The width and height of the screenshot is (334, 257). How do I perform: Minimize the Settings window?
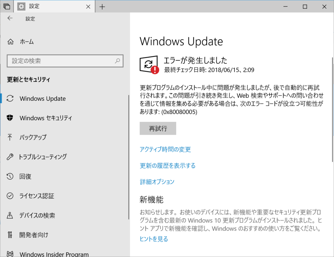(285, 7)
